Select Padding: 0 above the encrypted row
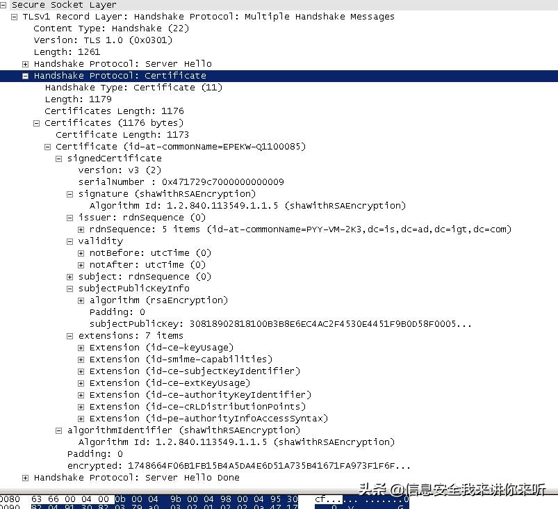 click(x=95, y=454)
